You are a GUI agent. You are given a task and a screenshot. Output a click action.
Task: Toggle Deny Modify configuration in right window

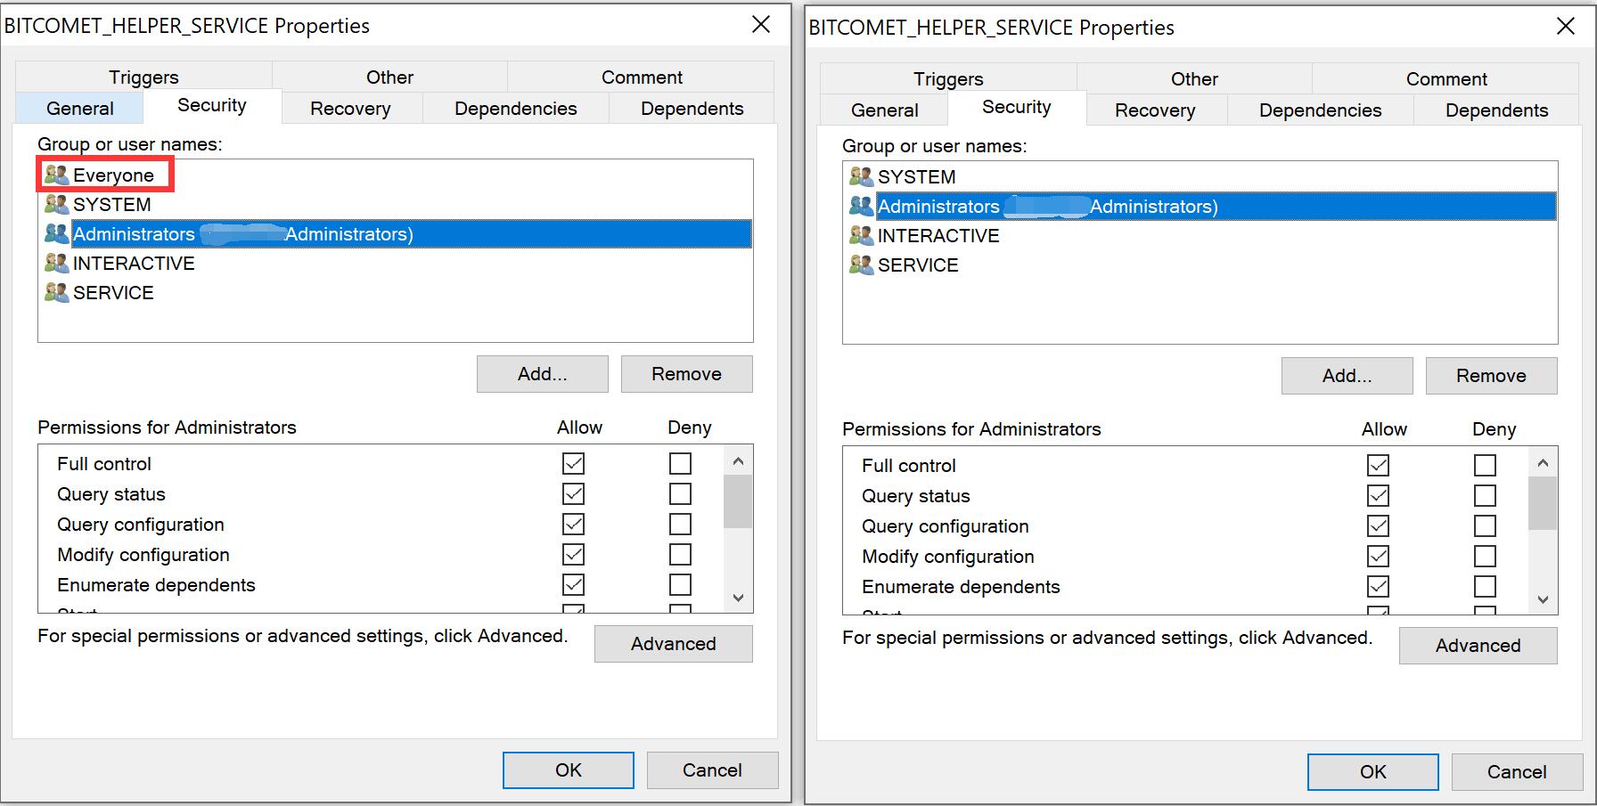pyautogui.click(x=1485, y=557)
